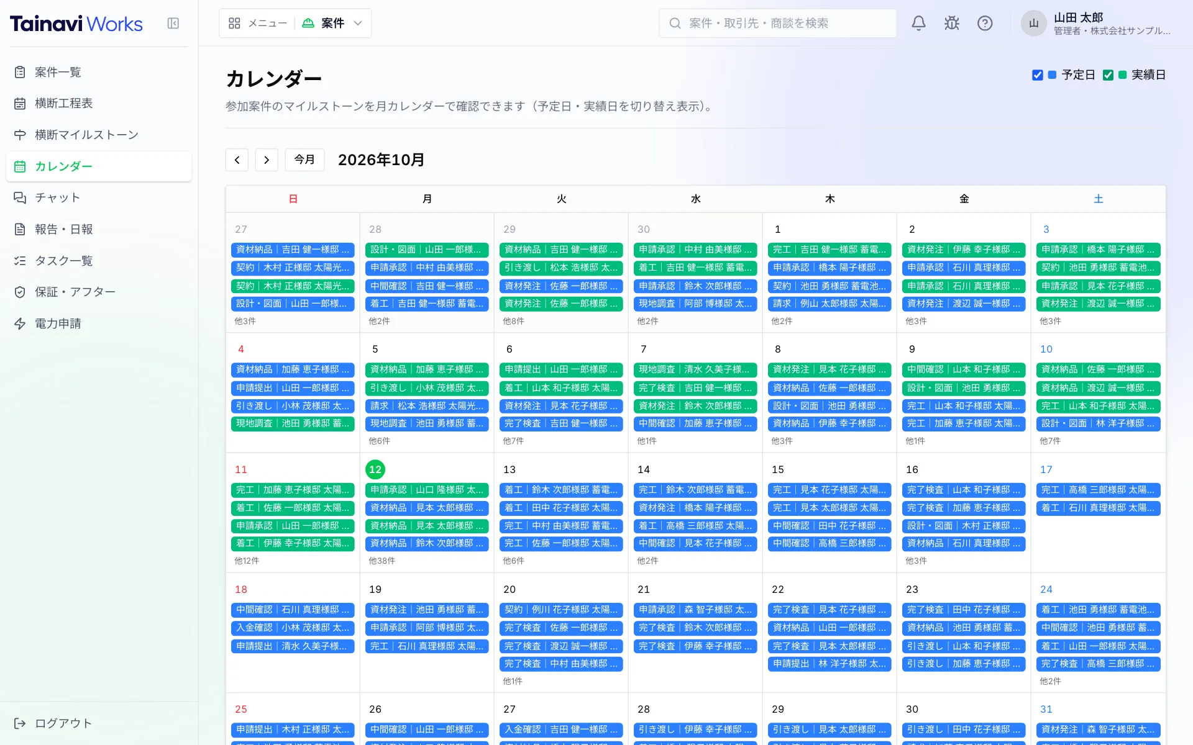Click the 報告・日報 document icon
1193x745 pixels.
pos(20,229)
